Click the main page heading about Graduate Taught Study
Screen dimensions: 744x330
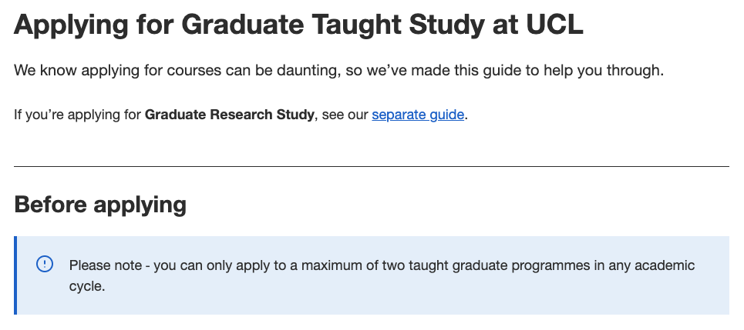(x=298, y=26)
